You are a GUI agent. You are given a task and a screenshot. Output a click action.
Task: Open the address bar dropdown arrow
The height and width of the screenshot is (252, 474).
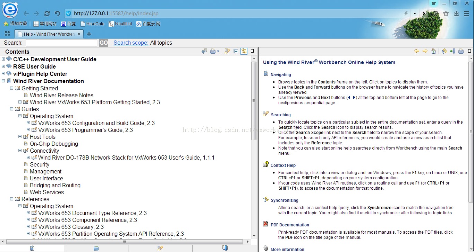415,13
